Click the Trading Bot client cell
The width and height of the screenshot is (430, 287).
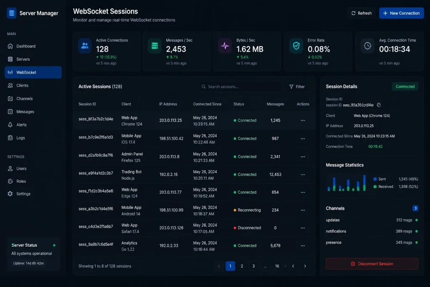131,175
